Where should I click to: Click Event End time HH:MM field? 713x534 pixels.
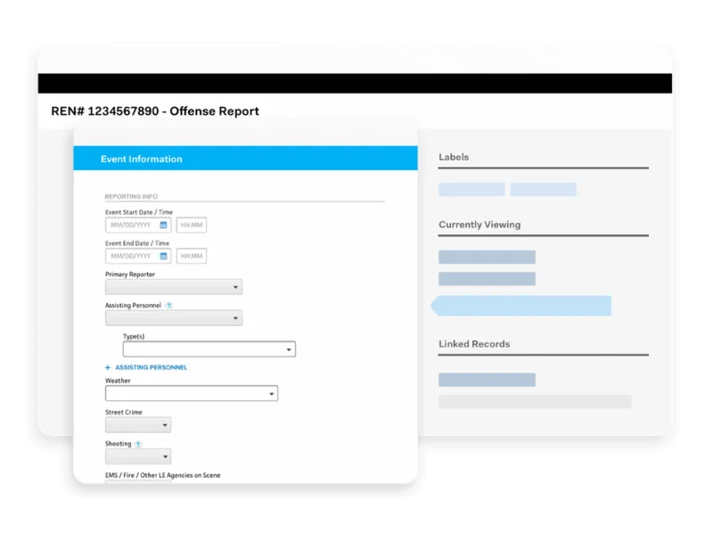pos(192,256)
